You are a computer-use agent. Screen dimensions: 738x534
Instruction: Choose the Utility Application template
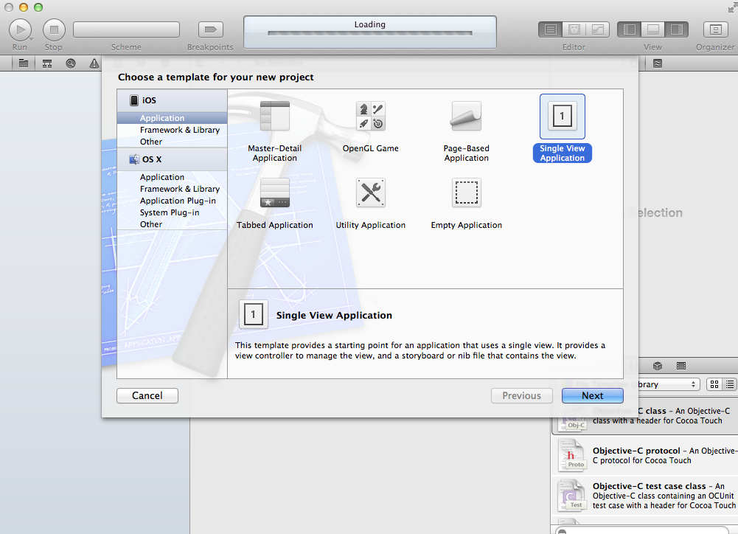tap(370, 204)
